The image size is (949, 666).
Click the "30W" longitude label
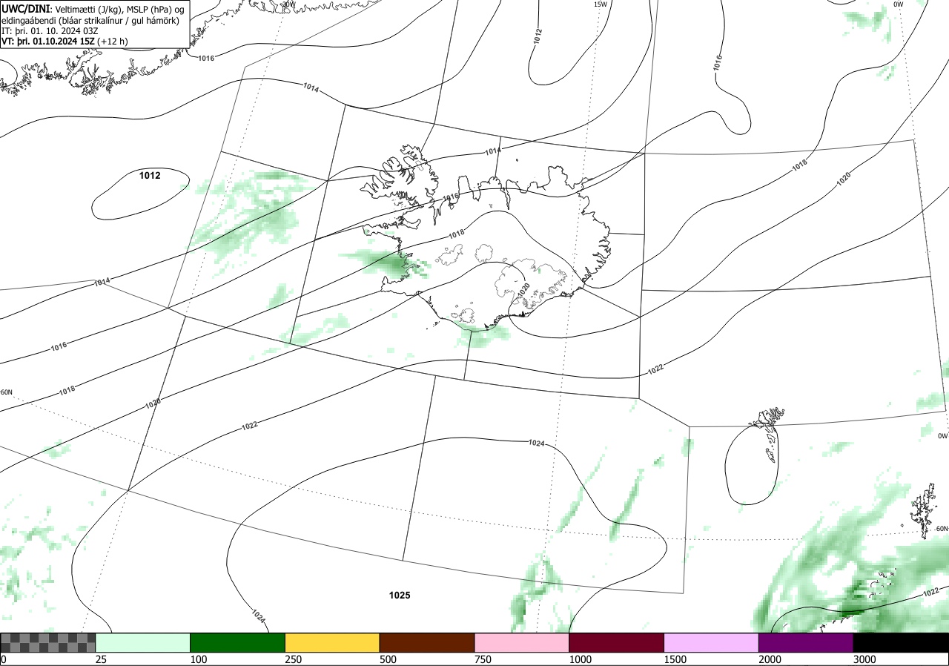[288, 4]
